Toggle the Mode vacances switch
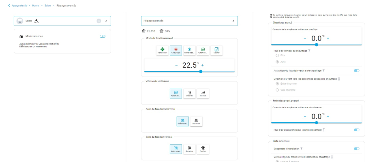This screenshot has width=381, height=162. [x=103, y=36]
